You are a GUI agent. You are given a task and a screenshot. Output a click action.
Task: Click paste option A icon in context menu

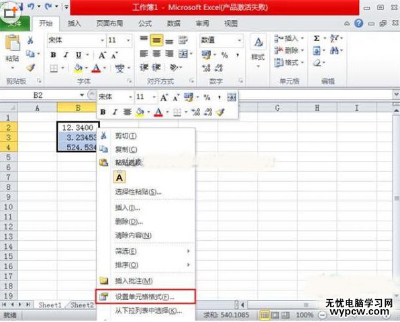tap(119, 177)
